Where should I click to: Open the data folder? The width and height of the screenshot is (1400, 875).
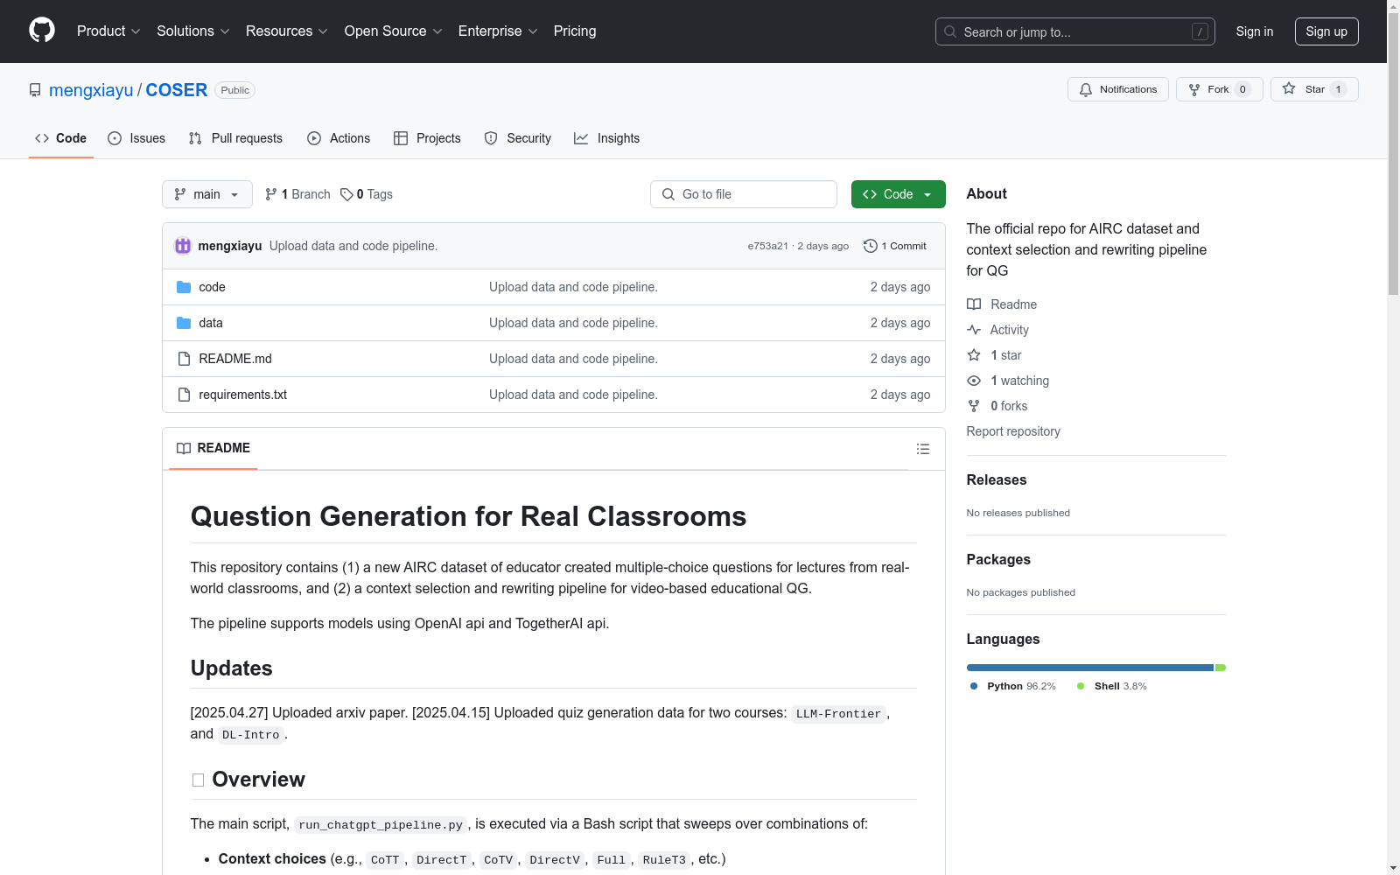pos(211,323)
